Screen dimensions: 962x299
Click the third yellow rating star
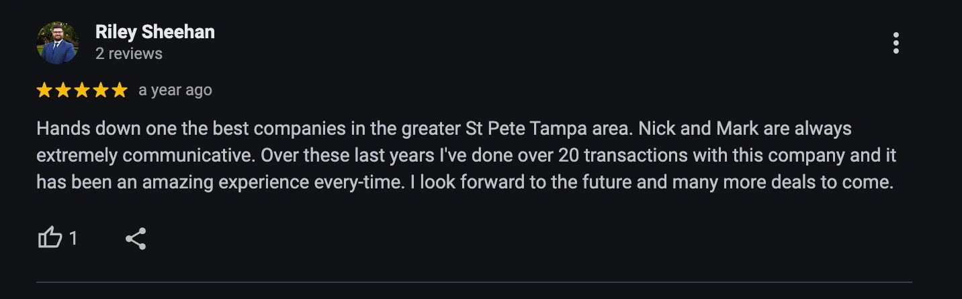pyautogui.click(x=82, y=91)
